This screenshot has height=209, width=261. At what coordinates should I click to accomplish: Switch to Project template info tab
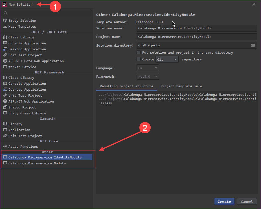click(x=181, y=86)
